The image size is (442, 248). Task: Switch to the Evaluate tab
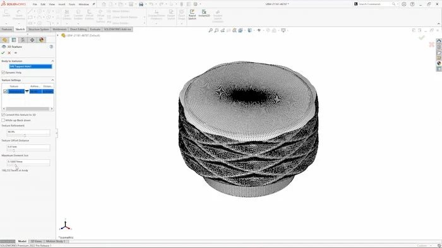(95, 29)
